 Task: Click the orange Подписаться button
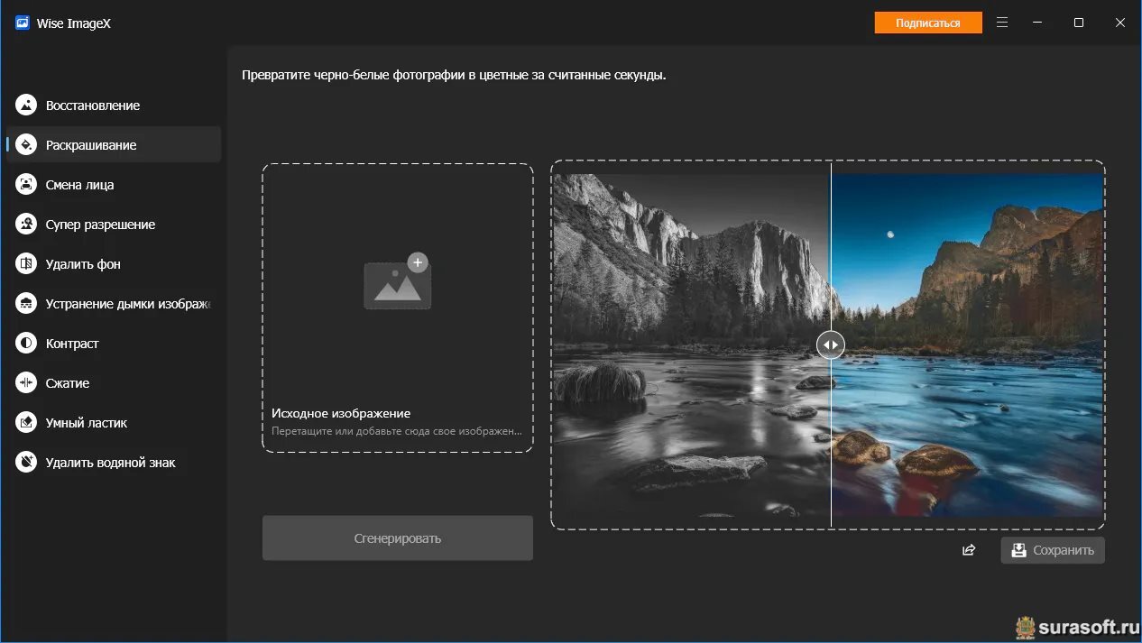928,23
